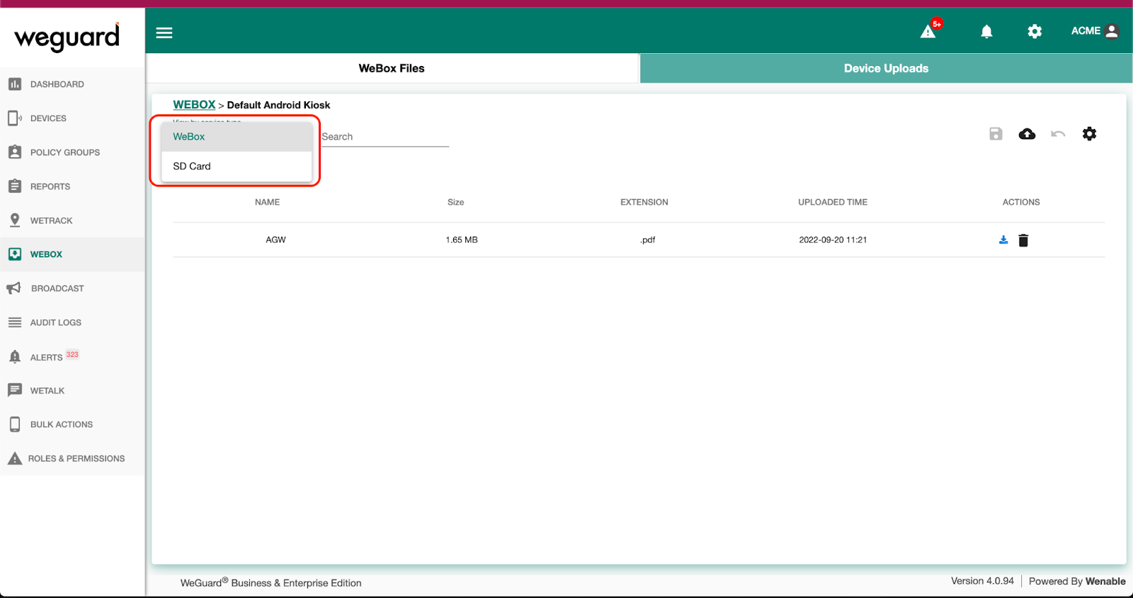
Task: Click the Roles & Permissions warning icon
Action: point(15,458)
